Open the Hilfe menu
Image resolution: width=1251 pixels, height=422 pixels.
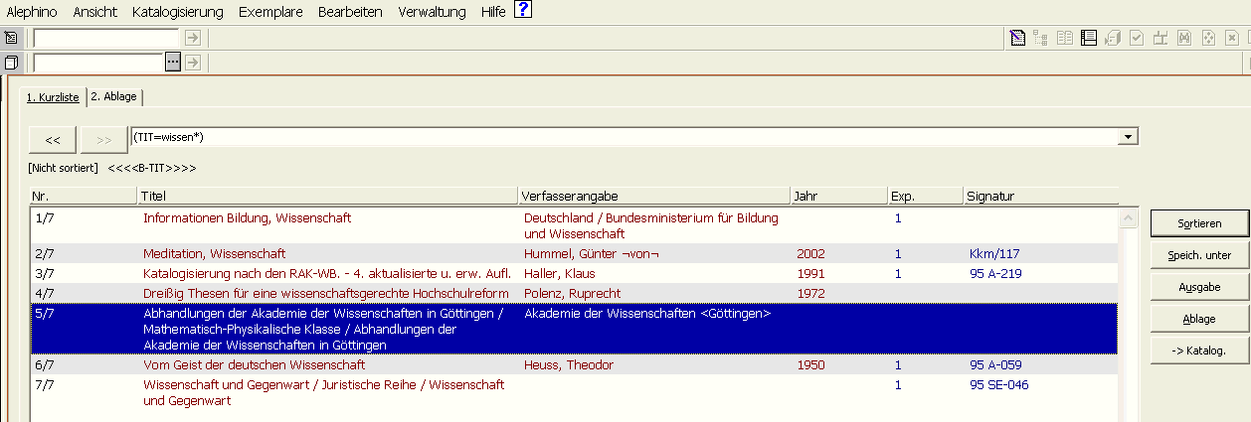click(x=493, y=12)
